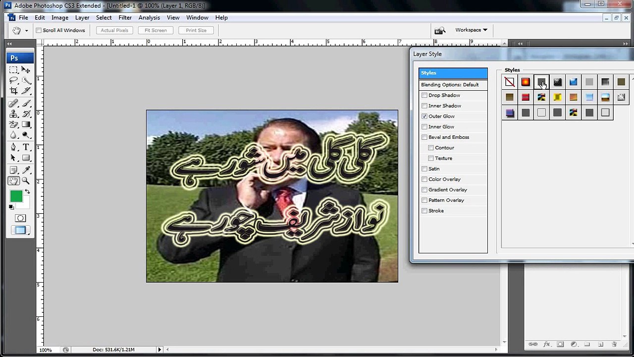
Task: Select the Eraser tool
Action: tap(13, 124)
